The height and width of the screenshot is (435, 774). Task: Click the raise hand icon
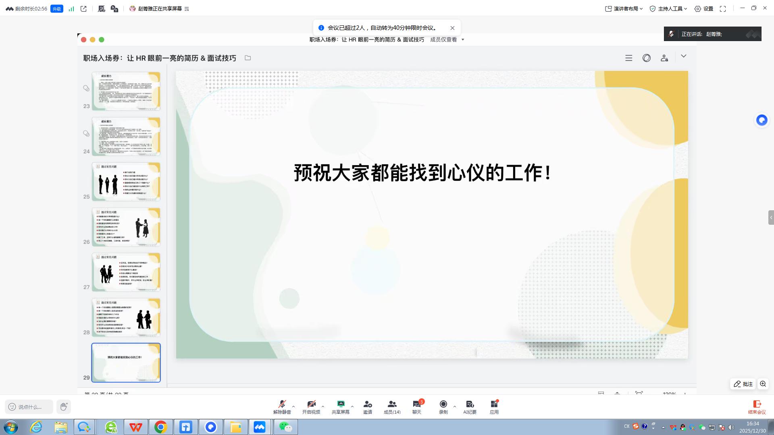tap(64, 407)
